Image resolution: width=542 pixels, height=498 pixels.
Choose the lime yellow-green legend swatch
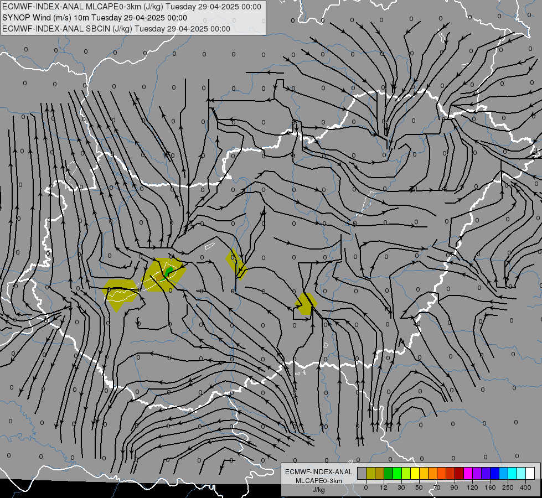coord(406,473)
